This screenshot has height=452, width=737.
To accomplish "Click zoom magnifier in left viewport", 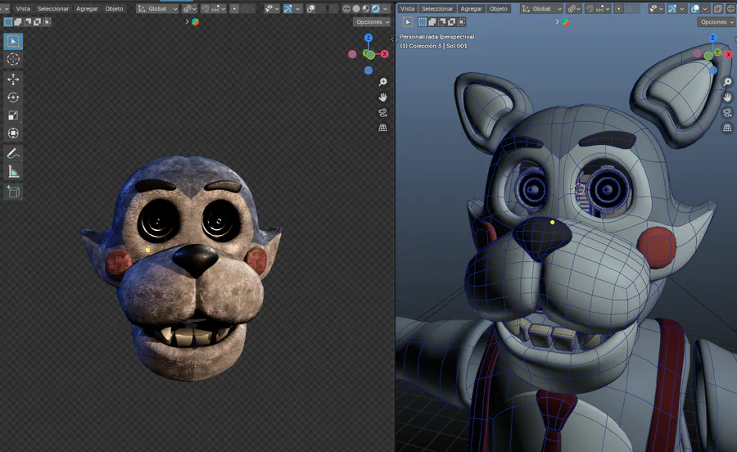I will (383, 82).
